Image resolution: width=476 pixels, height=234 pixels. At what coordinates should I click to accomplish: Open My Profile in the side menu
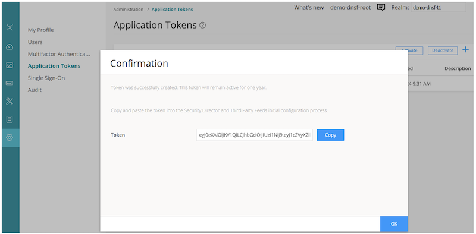(40, 30)
